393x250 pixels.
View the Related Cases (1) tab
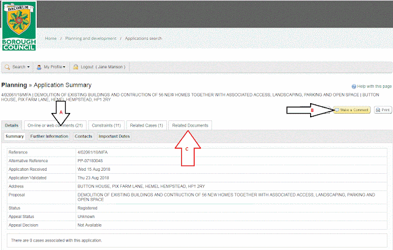point(146,125)
